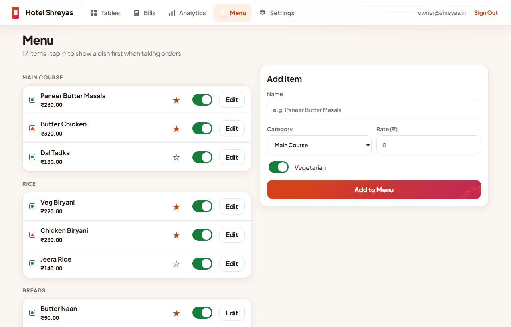Click Butter Chicken non-veg indicator icon
The image size is (511, 327).
(x=32, y=128)
